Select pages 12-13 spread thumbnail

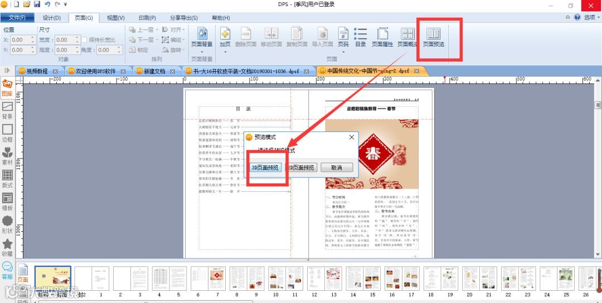coord(324,278)
